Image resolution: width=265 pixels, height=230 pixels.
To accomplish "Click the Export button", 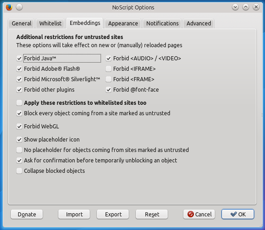I will tap(113, 214).
